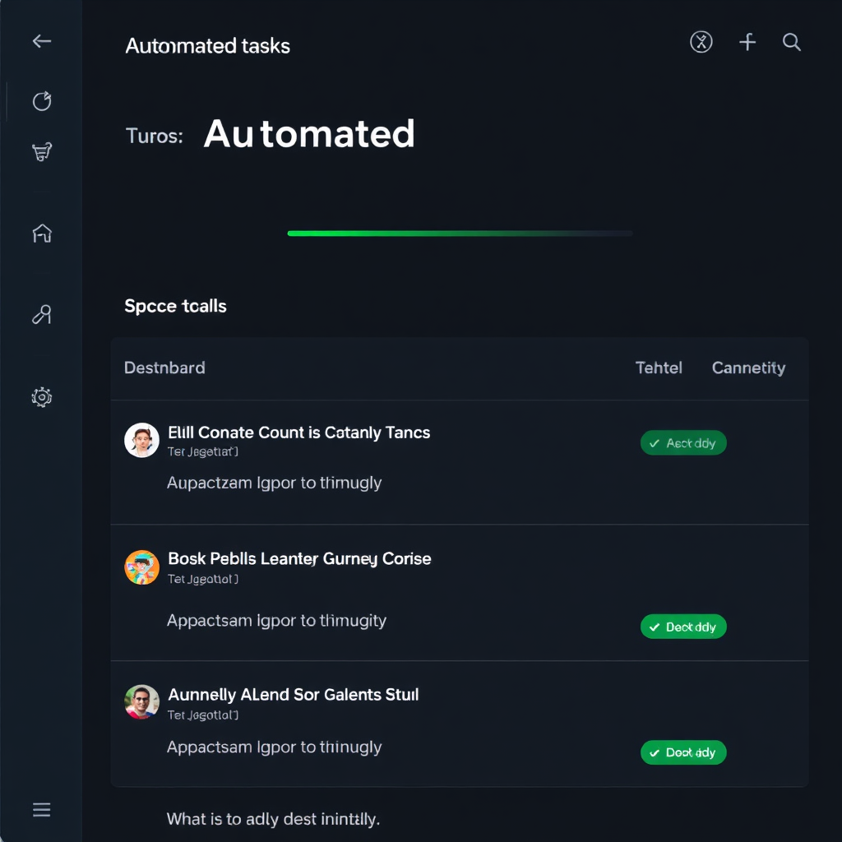Toggle status badge for Aunnelly ALend row

[x=683, y=752]
